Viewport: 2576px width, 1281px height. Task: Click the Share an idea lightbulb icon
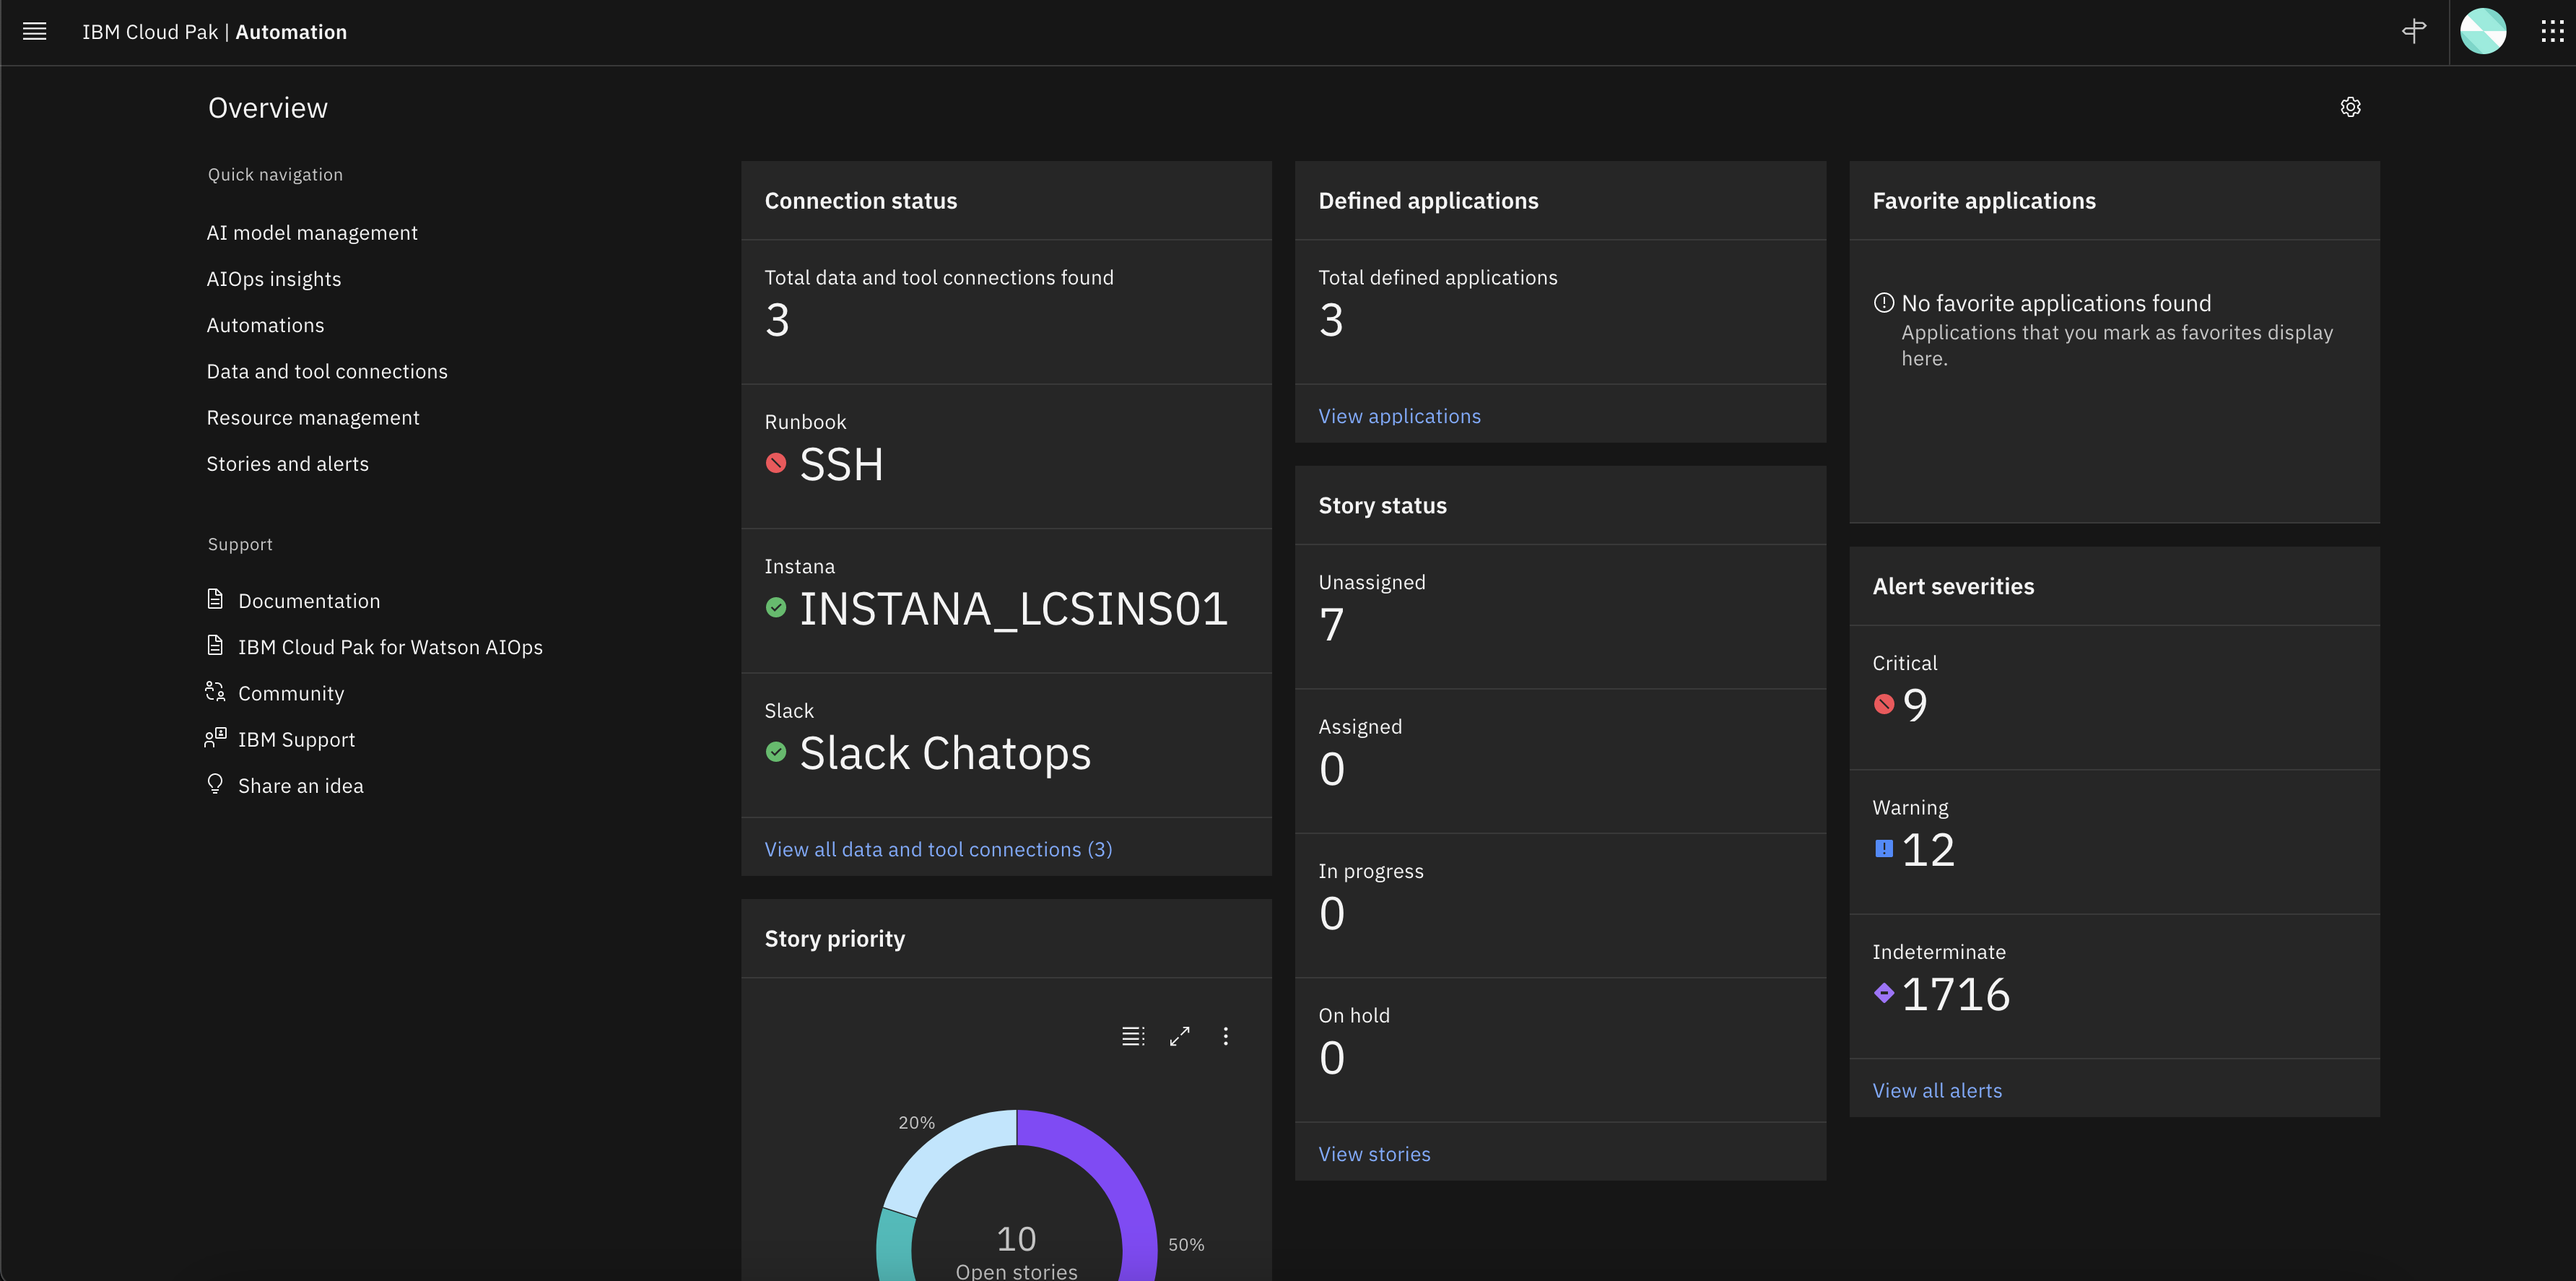(215, 784)
